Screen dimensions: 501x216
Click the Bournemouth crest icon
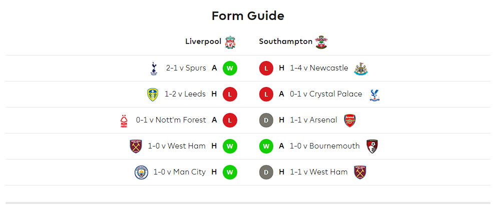click(x=372, y=146)
